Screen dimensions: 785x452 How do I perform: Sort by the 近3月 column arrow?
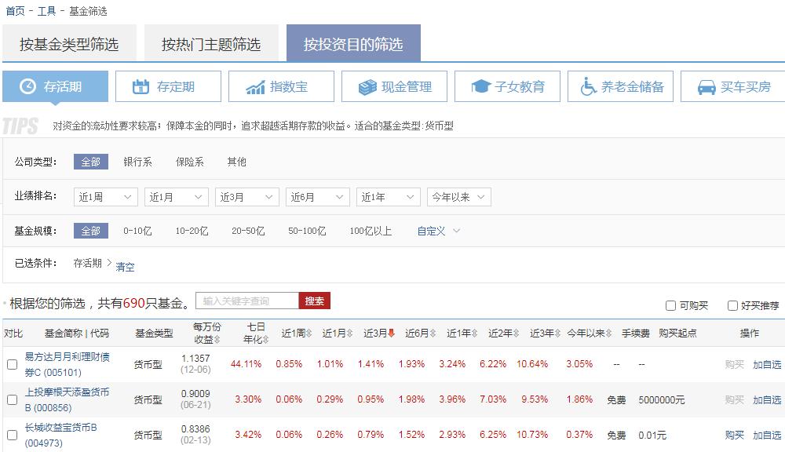coord(392,333)
